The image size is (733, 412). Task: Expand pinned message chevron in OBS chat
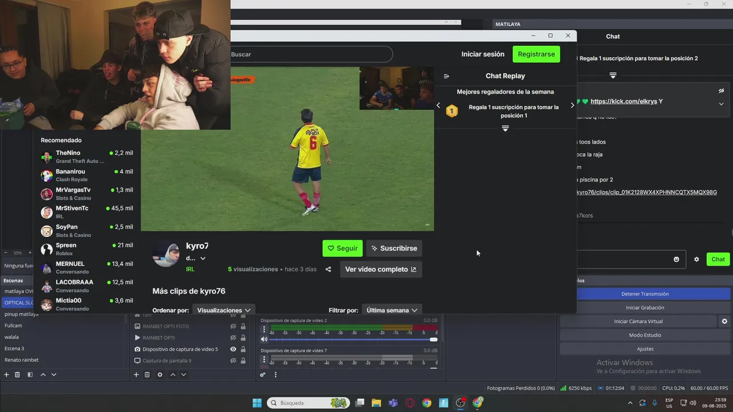[722, 104]
